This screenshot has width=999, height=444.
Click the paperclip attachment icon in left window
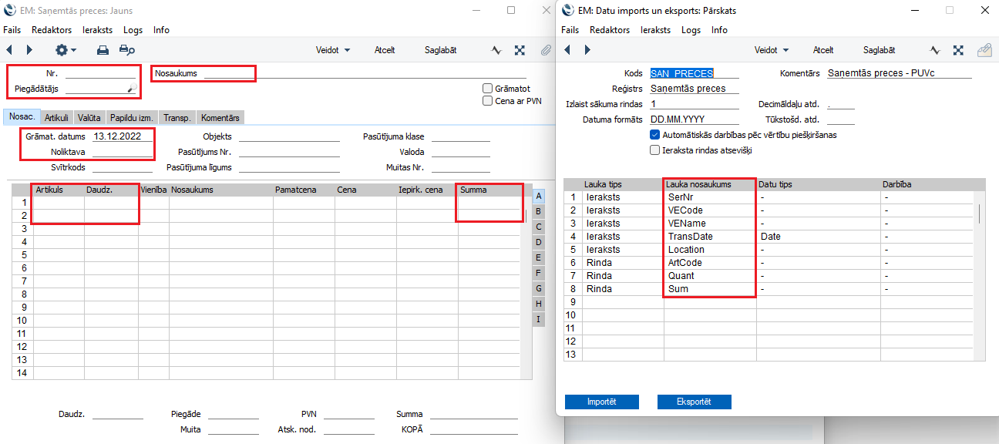click(546, 50)
